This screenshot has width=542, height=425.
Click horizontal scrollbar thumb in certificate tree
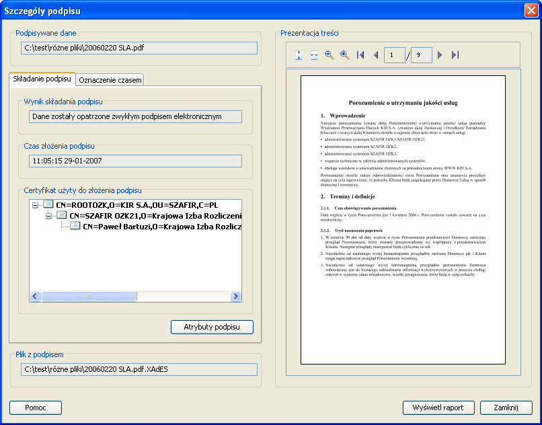[x=89, y=296]
